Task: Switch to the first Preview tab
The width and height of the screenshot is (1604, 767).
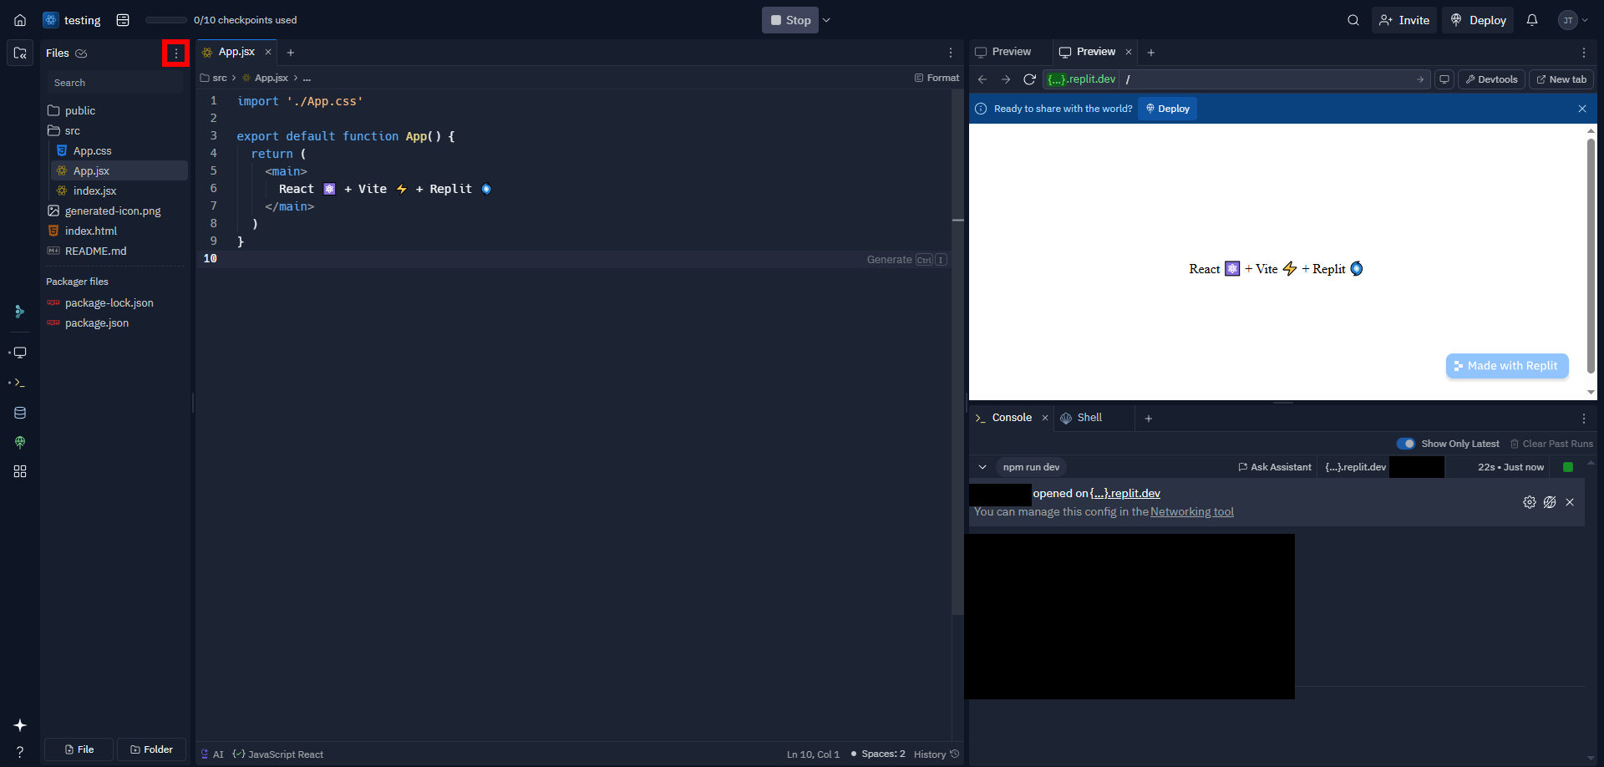Action: point(1003,52)
